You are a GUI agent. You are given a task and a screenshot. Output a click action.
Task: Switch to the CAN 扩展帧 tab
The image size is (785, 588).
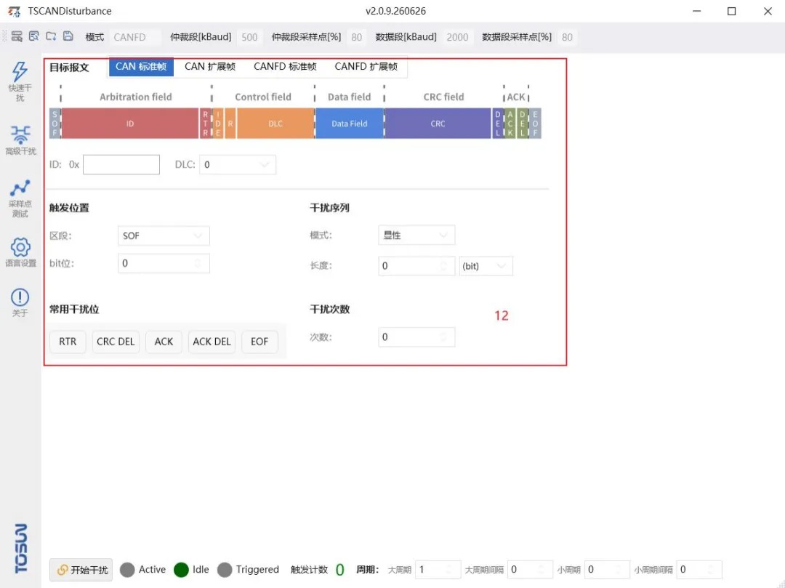(x=210, y=67)
